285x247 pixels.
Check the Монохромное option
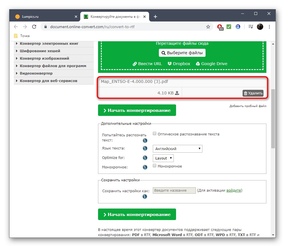pyautogui.click(x=154, y=166)
